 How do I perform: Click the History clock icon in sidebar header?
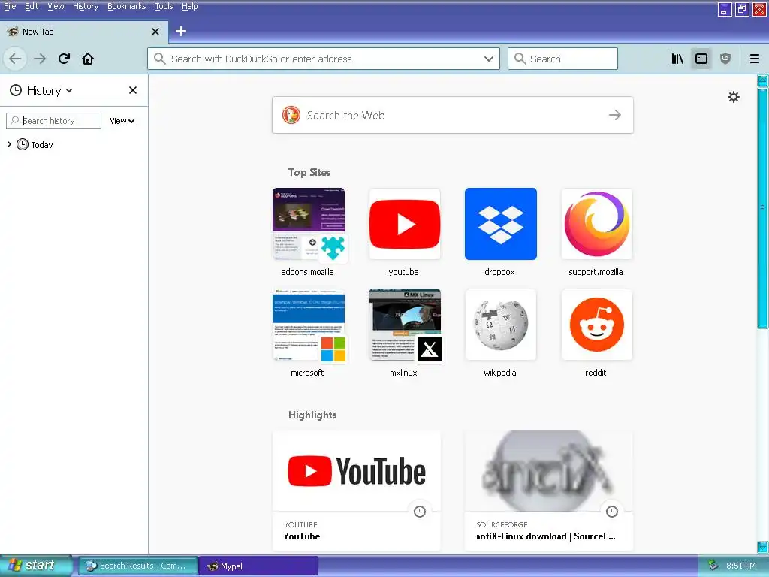[x=16, y=90]
